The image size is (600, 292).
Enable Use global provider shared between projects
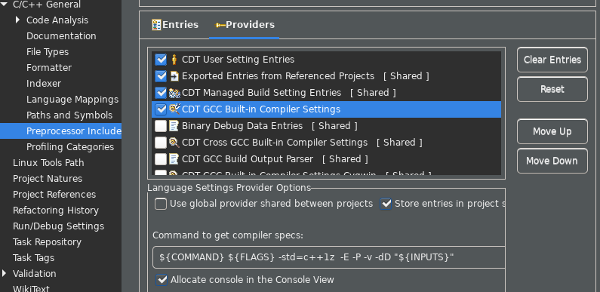pyautogui.click(x=161, y=204)
